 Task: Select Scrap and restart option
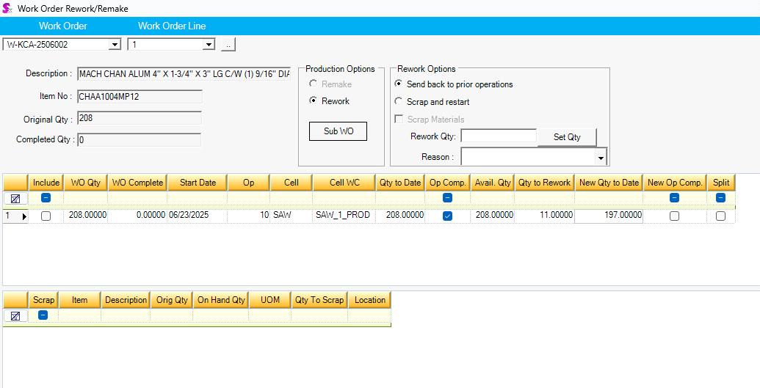(x=399, y=102)
